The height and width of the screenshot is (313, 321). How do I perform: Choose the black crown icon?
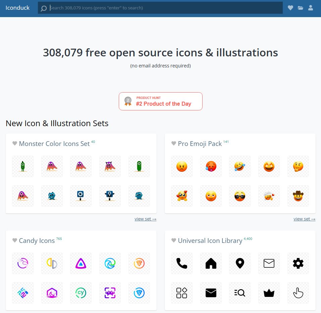click(269, 293)
